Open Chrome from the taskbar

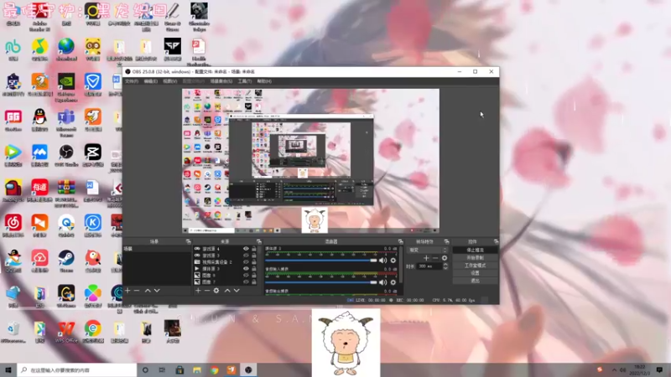click(x=214, y=370)
